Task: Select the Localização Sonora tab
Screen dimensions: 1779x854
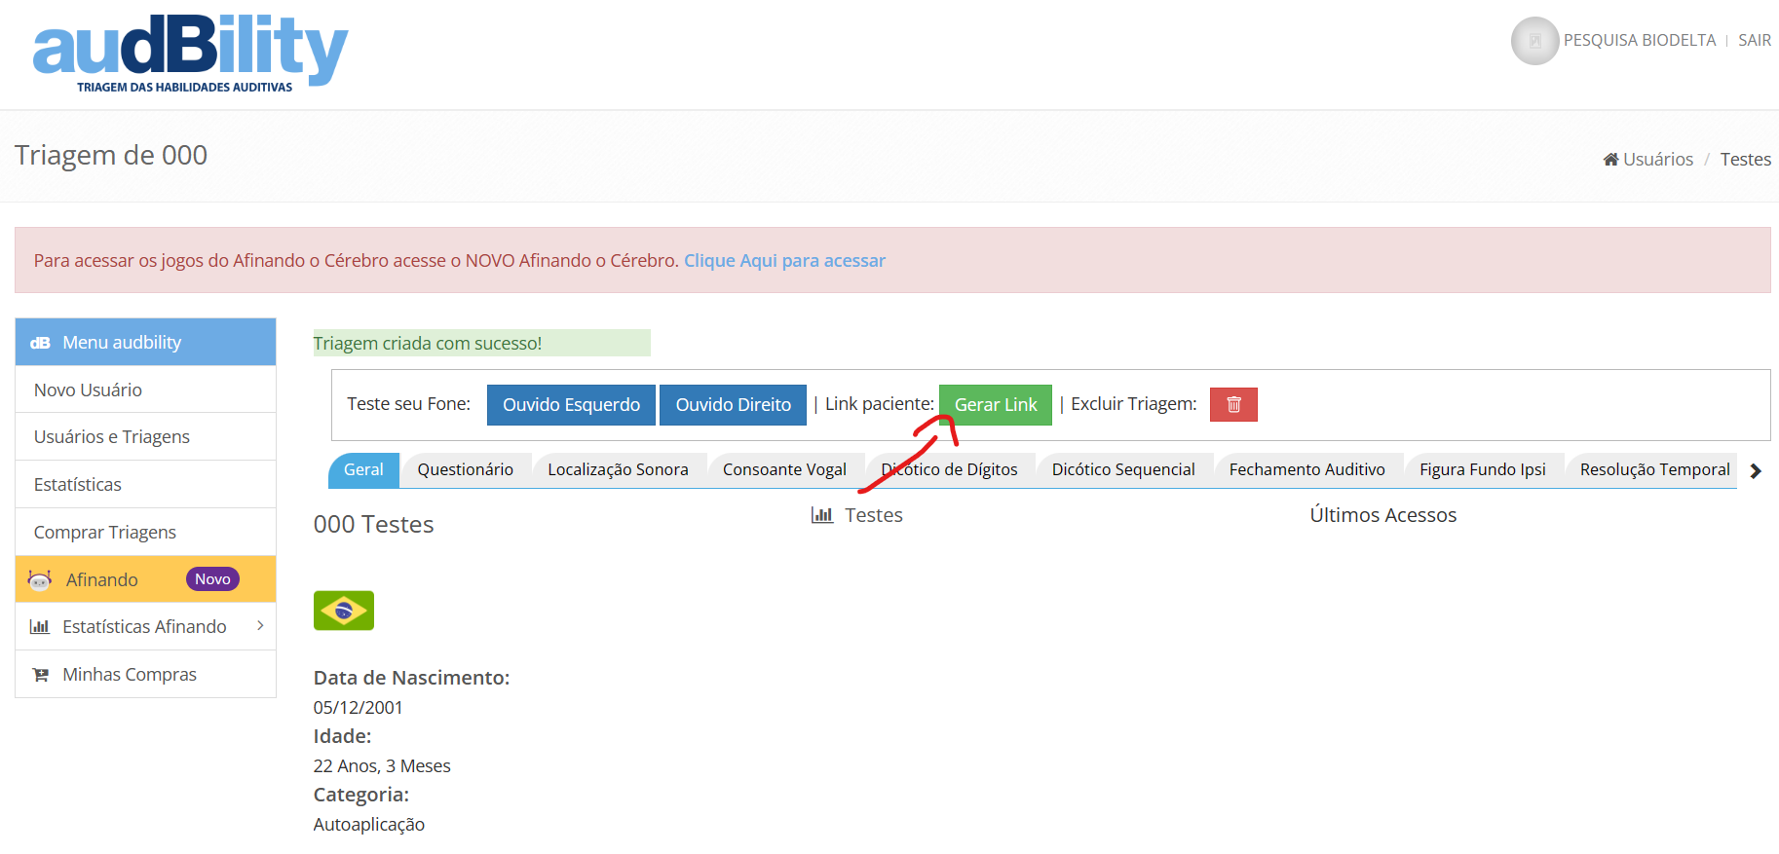Action: (x=618, y=469)
